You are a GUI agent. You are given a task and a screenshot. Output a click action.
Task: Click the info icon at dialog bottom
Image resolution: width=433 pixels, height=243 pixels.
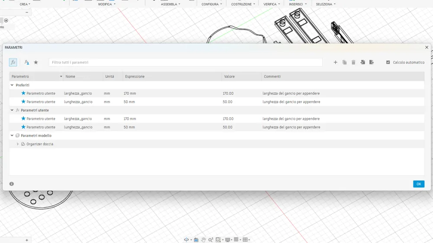click(x=12, y=184)
